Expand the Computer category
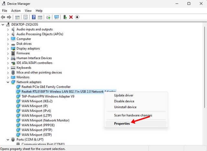207x151 pixels. click(x=8, y=39)
